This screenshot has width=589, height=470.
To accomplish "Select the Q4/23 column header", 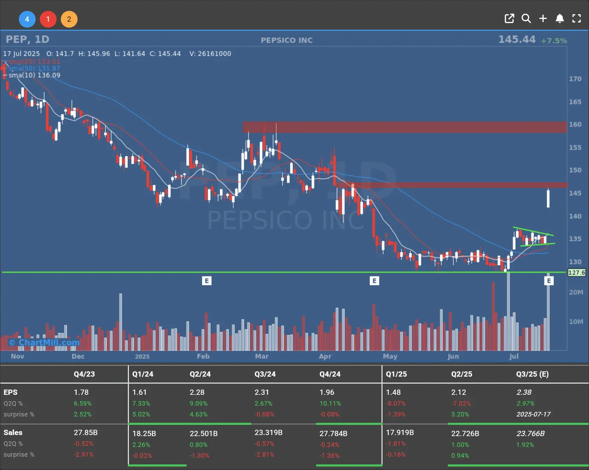I will (84, 374).
